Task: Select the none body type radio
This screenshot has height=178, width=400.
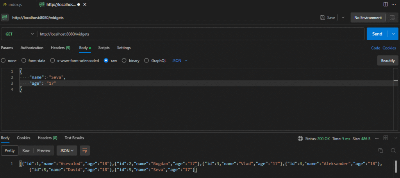Action: [x=4, y=61]
